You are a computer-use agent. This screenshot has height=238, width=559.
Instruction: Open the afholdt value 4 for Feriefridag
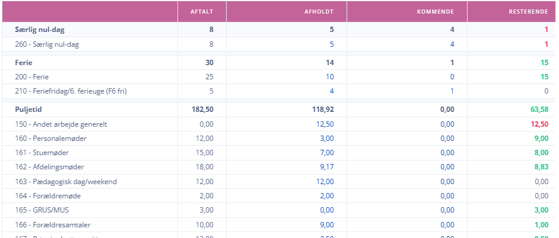[x=332, y=91]
